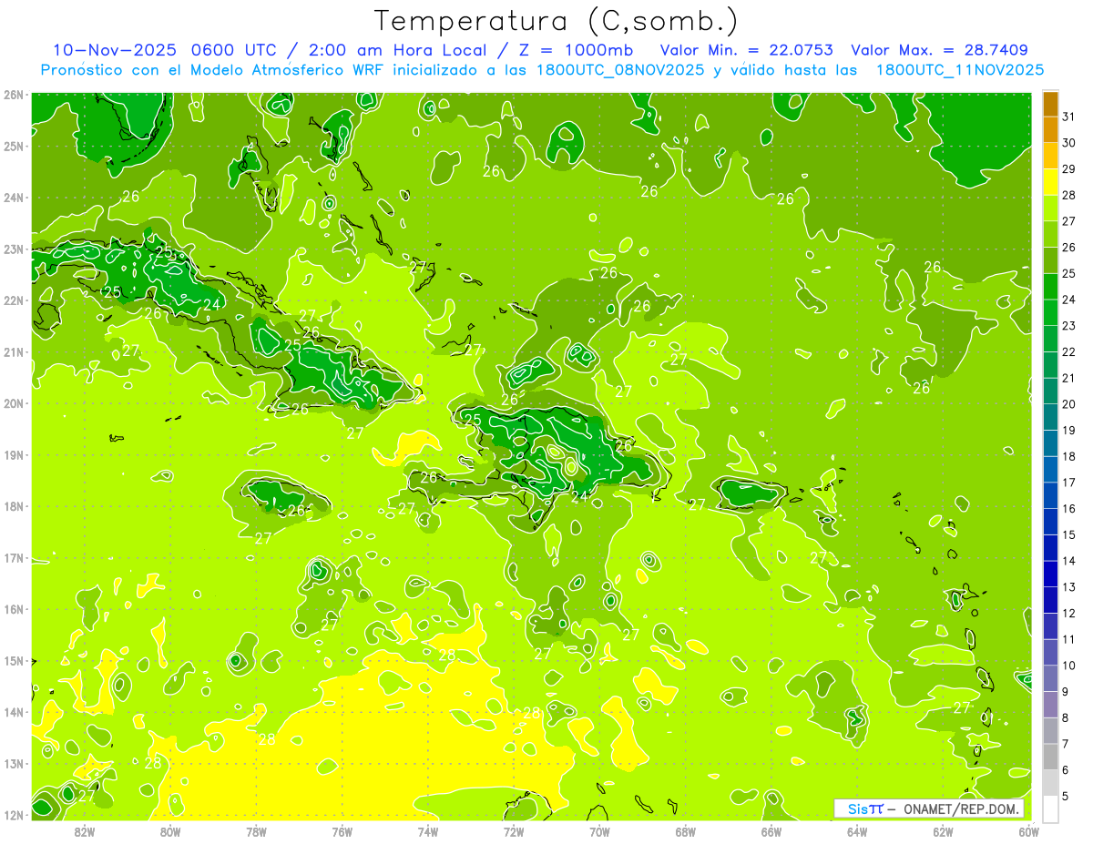
Task: Click the '17N' latitude axis label
Action: click(x=14, y=557)
